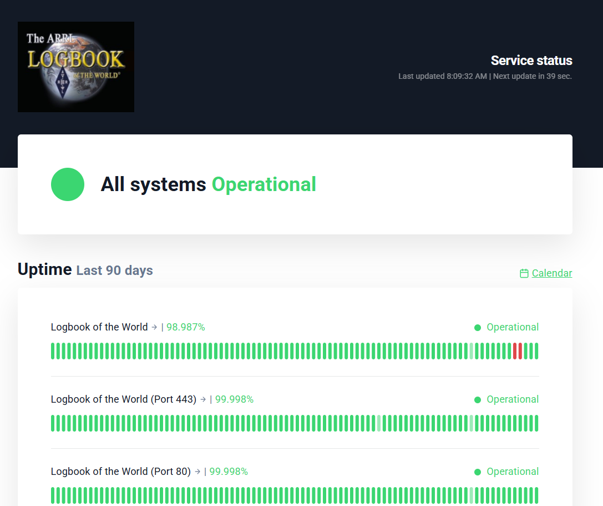
Task: Click green status dot beside Port 443 Operational
Action: click(478, 400)
